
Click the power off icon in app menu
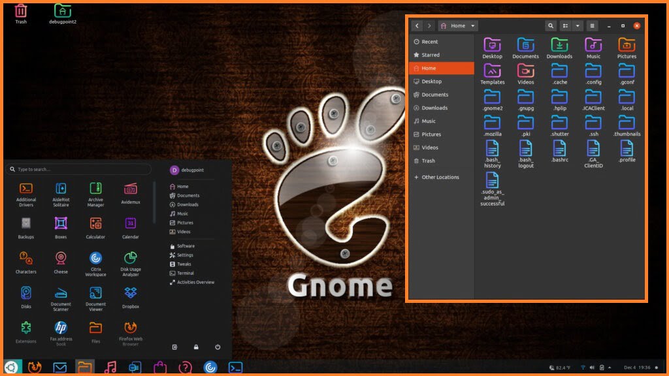218,347
